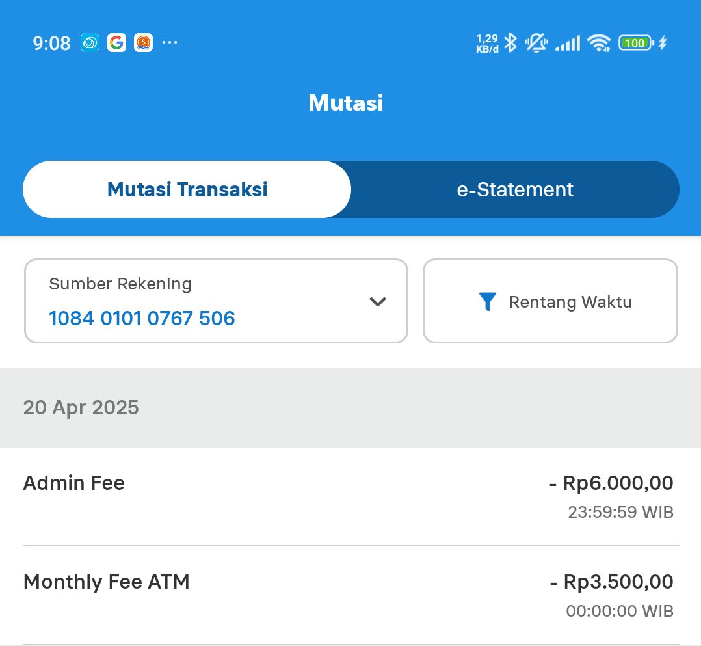Expand the Sumber Rekening dropdown chevron
Screen dimensions: 701x646
(378, 301)
